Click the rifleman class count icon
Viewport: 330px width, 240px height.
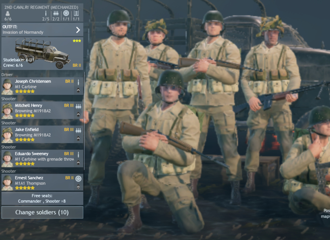(46, 13)
